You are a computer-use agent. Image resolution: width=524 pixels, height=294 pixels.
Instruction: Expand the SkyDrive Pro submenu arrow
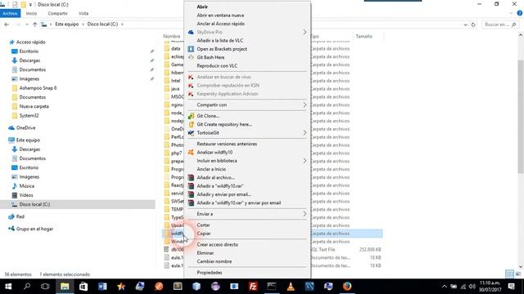(305, 32)
